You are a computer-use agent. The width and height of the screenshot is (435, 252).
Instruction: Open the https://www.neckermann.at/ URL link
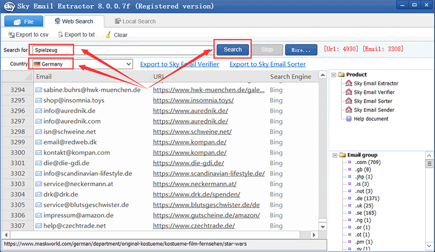(x=195, y=184)
